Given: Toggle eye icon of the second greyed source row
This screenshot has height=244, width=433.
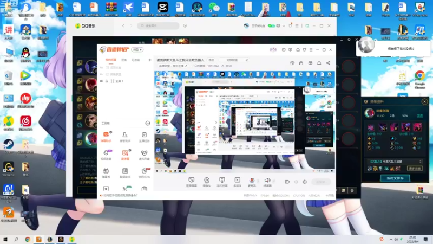Looking at the screenshot, I should click(x=101, y=74).
